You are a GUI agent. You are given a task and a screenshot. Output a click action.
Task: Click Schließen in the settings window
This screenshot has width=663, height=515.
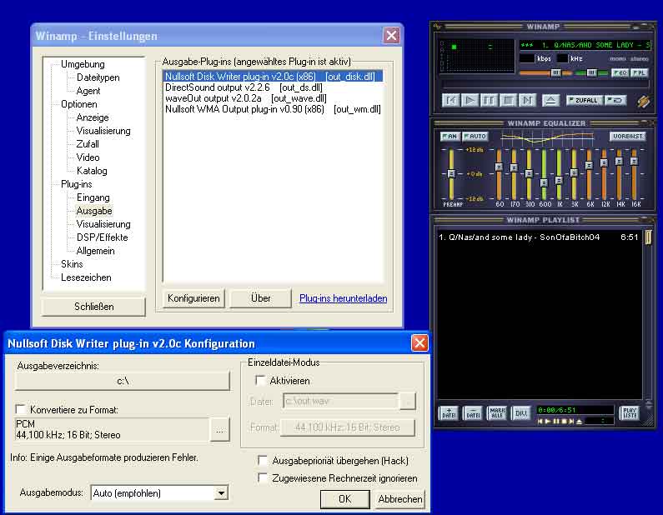pyautogui.click(x=93, y=307)
